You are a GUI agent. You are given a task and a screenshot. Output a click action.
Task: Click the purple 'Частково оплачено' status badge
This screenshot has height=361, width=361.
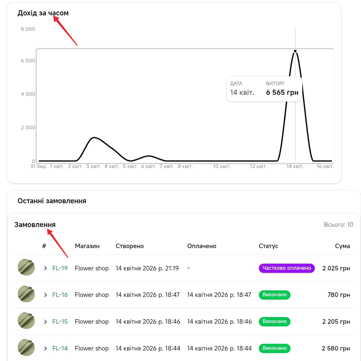click(x=286, y=268)
